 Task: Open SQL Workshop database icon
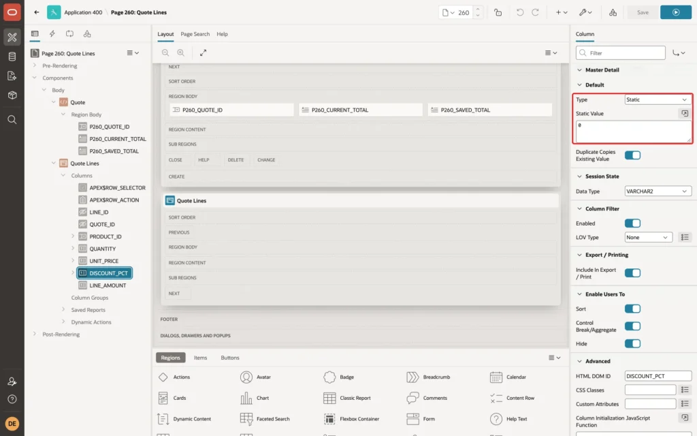12,57
